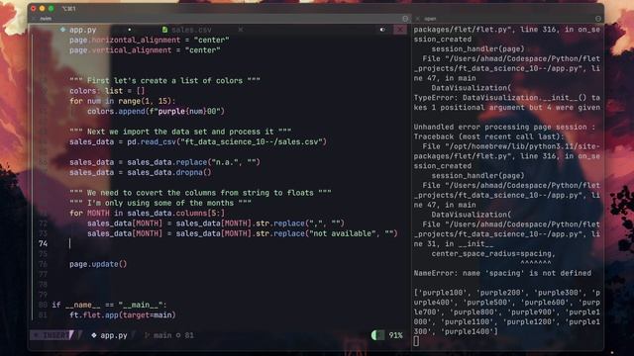
Task: Click the for MONTH in sales_data.columns line
Action: 147,214
